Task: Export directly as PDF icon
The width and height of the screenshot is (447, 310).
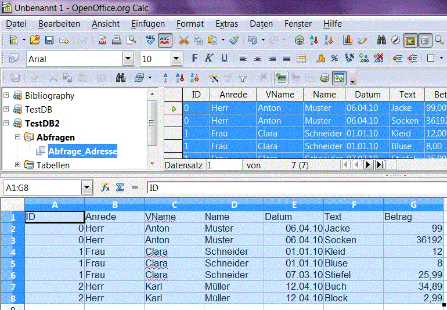Action: (103, 41)
